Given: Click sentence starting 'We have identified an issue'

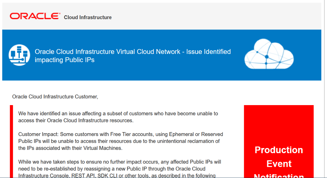Looking at the screenshot, I should pyautogui.click(x=118, y=113).
